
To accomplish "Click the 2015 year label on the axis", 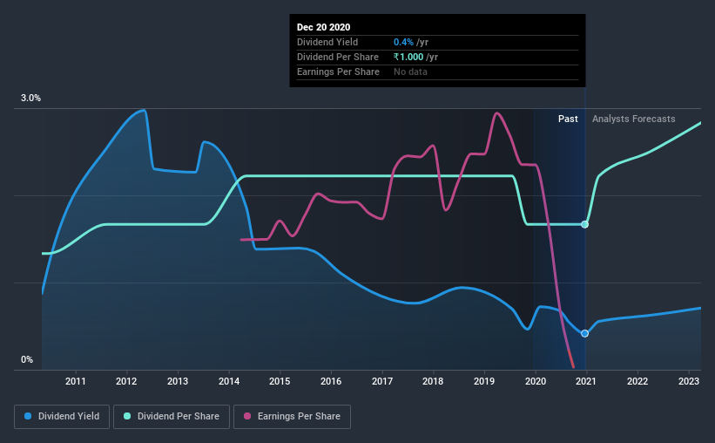I will coord(280,381).
